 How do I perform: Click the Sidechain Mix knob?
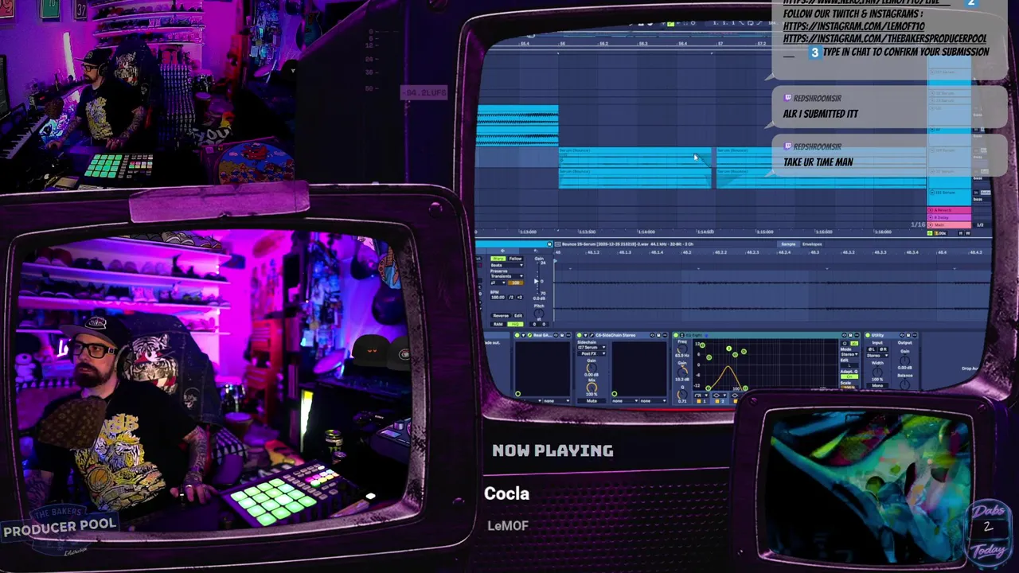[591, 388]
